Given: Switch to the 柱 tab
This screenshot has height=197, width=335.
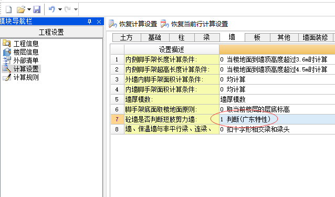Looking at the screenshot, I should click(182, 38).
